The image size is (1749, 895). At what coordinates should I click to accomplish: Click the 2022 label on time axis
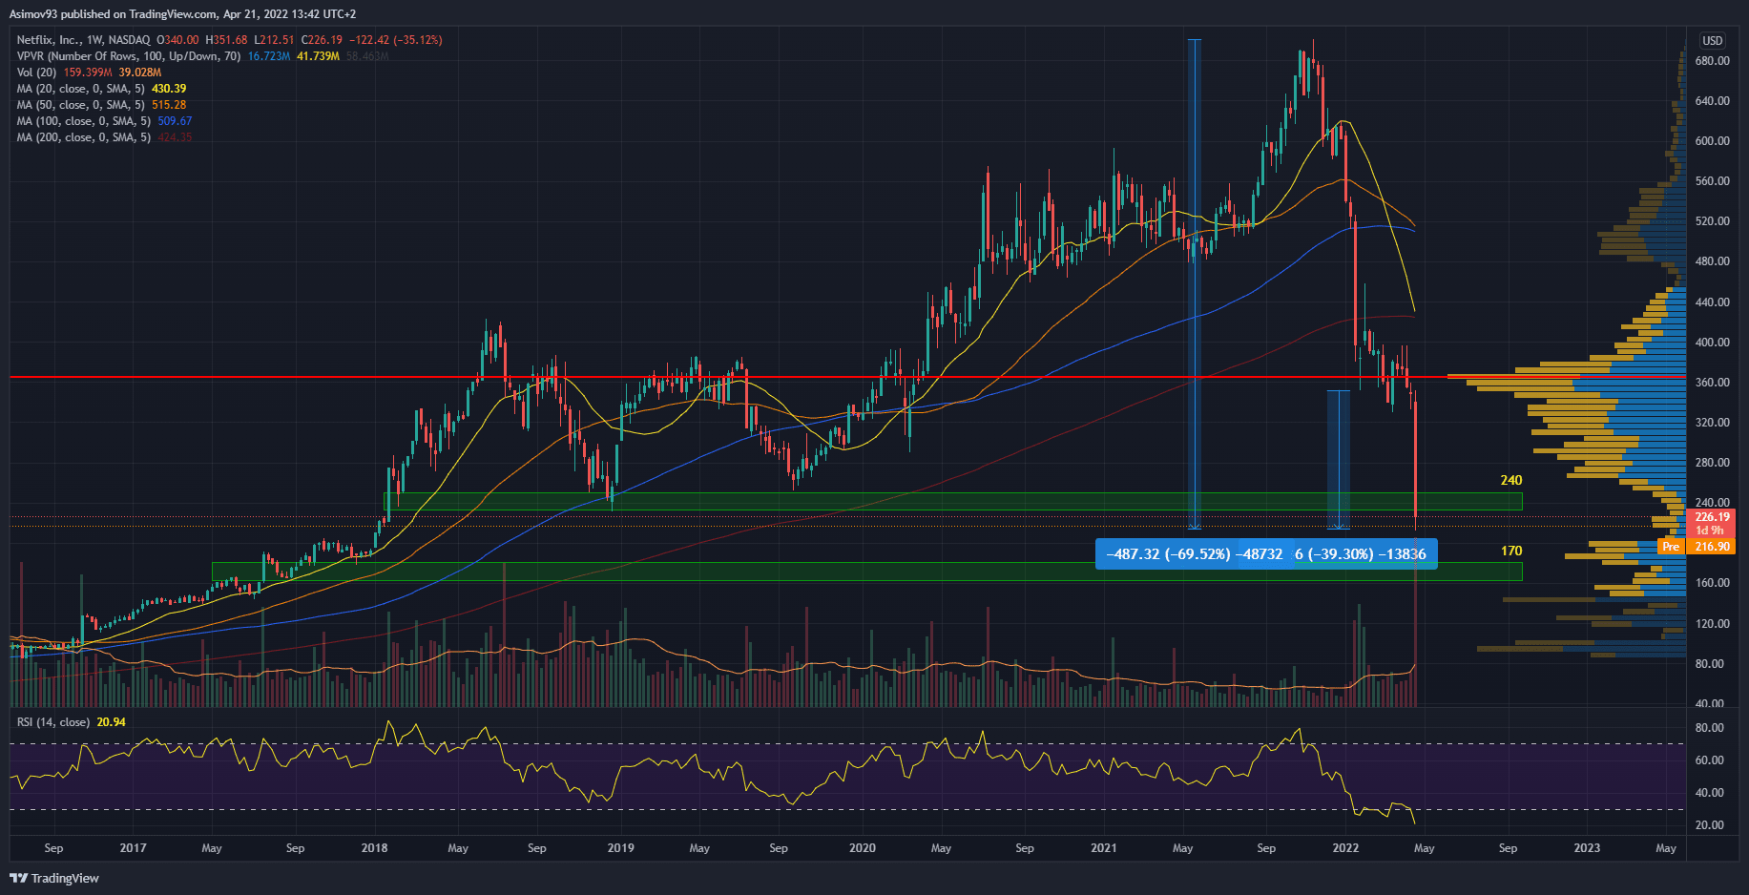tap(1345, 848)
